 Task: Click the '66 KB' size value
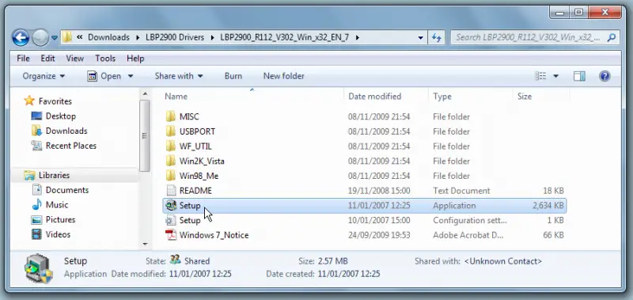pyautogui.click(x=553, y=235)
